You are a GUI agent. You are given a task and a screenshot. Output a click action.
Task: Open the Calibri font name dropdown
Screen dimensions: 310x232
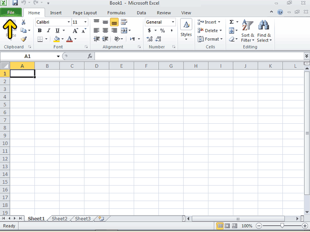[x=69, y=22]
